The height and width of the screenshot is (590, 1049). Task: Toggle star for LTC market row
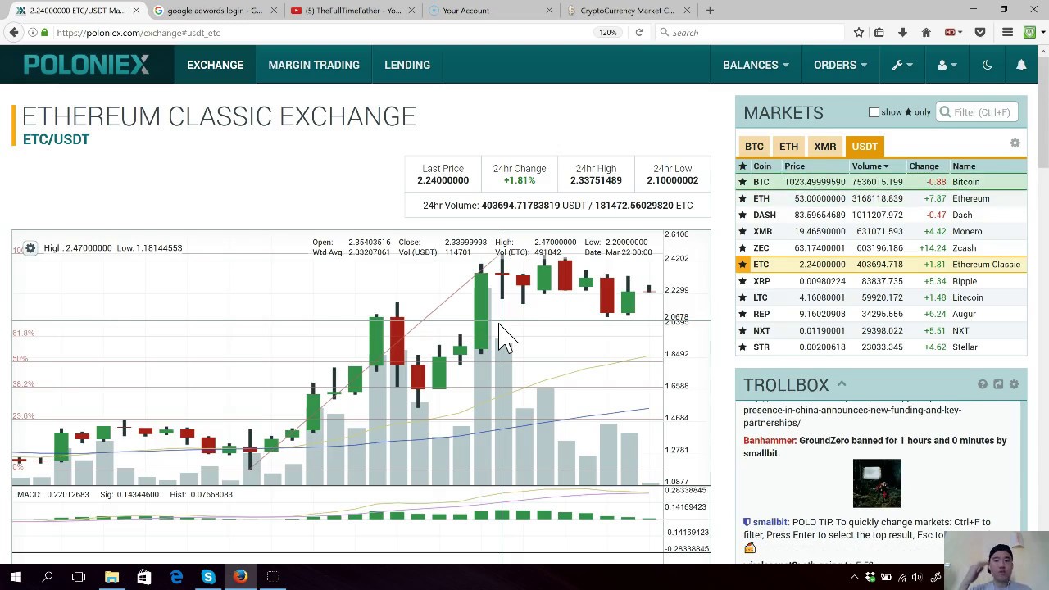pyautogui.click(x=742, y=297)
